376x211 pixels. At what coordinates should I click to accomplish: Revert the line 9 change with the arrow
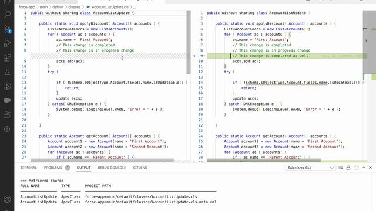[193, 56]
